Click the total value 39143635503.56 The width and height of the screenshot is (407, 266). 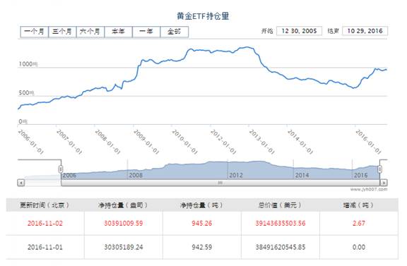[280, 223]
